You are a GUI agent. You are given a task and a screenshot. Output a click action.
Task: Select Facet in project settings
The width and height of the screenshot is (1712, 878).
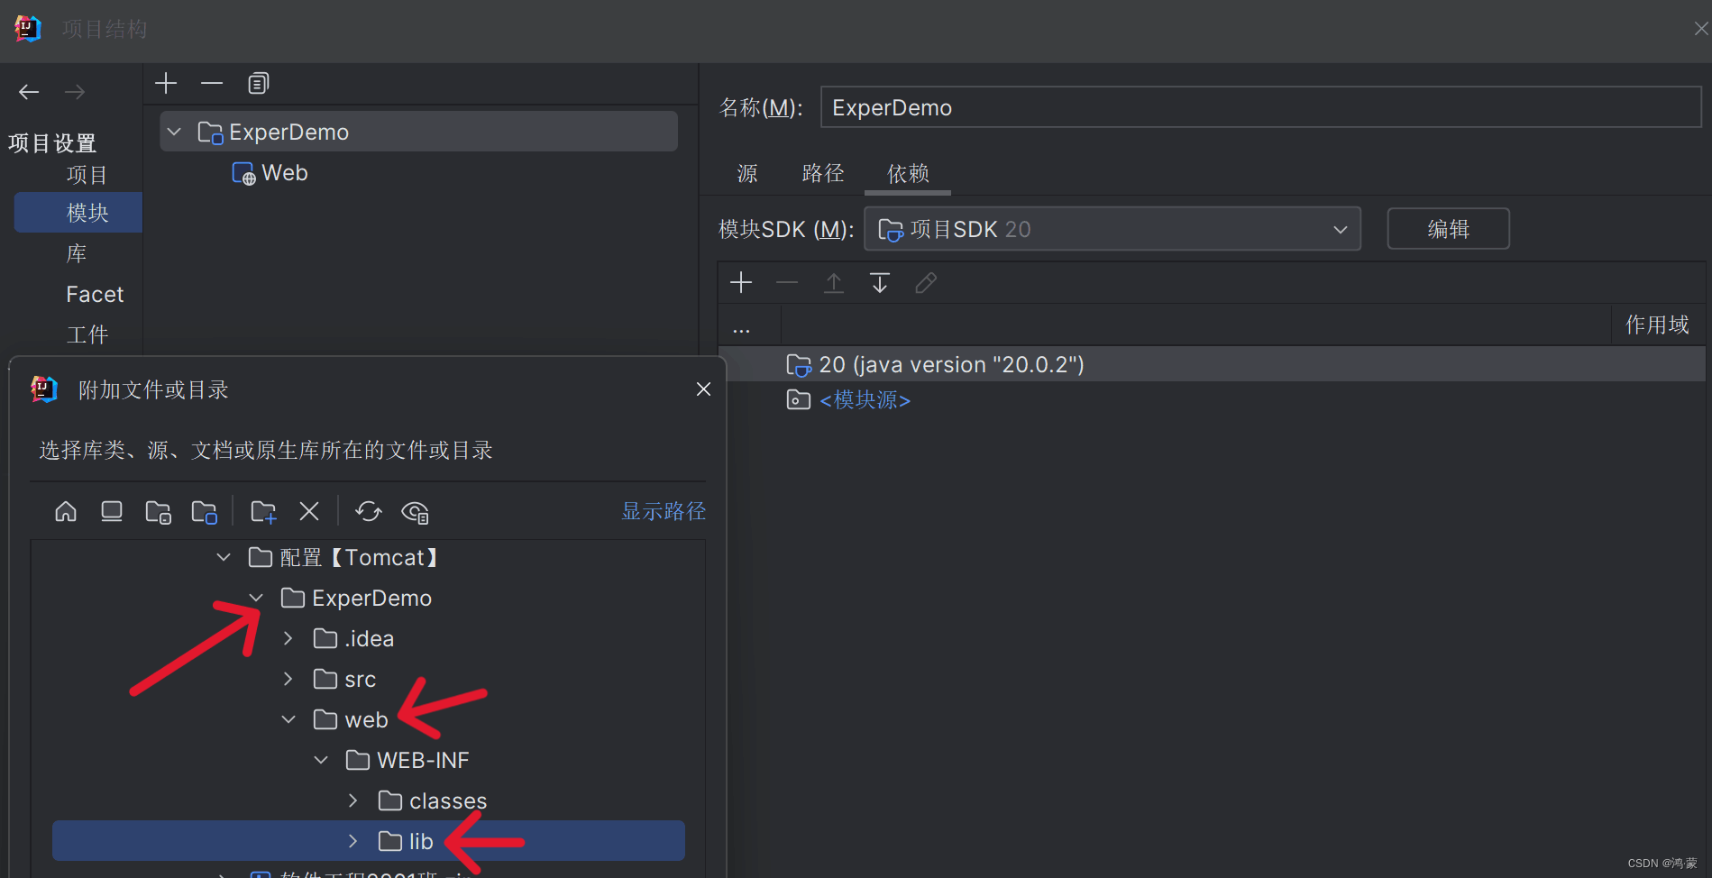point(95,295)
